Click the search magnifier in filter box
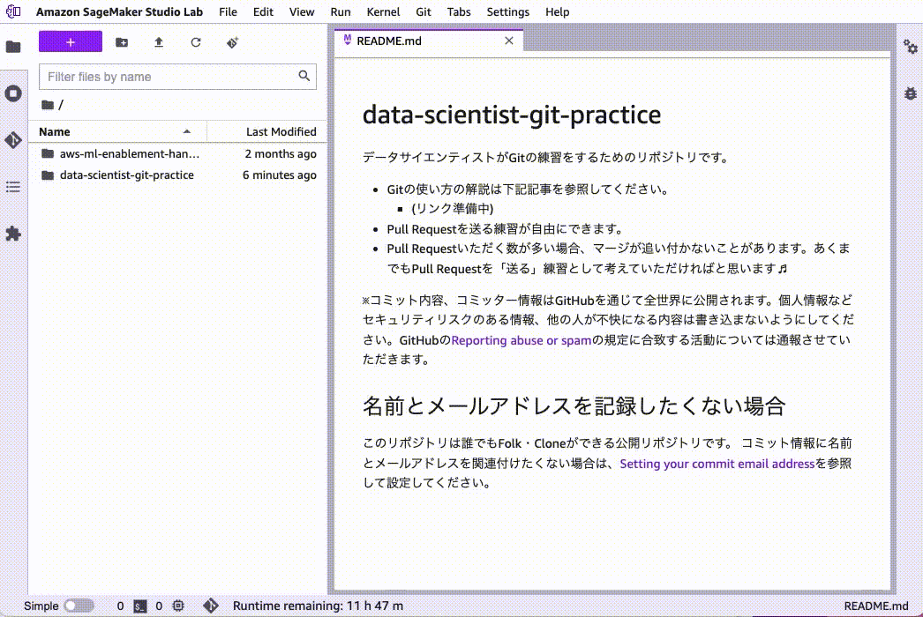This screenshot has height=617, width=923. pos(304,76)
